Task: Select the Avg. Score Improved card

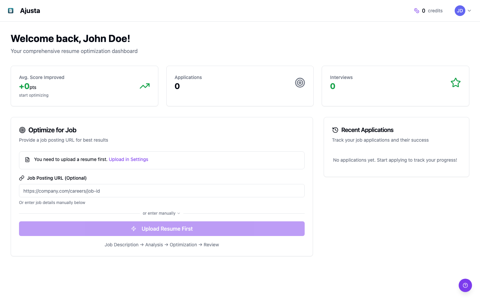Action: point(84,86)
